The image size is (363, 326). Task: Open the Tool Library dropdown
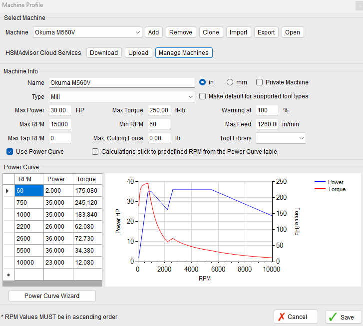[302, 138]
